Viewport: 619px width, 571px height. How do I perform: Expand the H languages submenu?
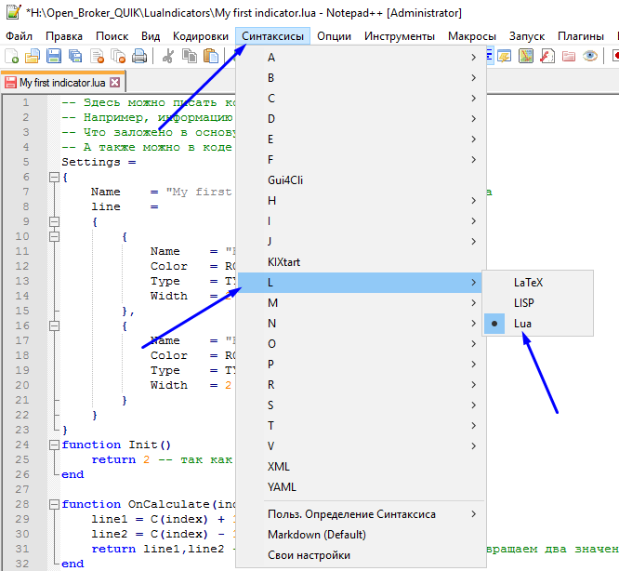[x=361, y=201]
